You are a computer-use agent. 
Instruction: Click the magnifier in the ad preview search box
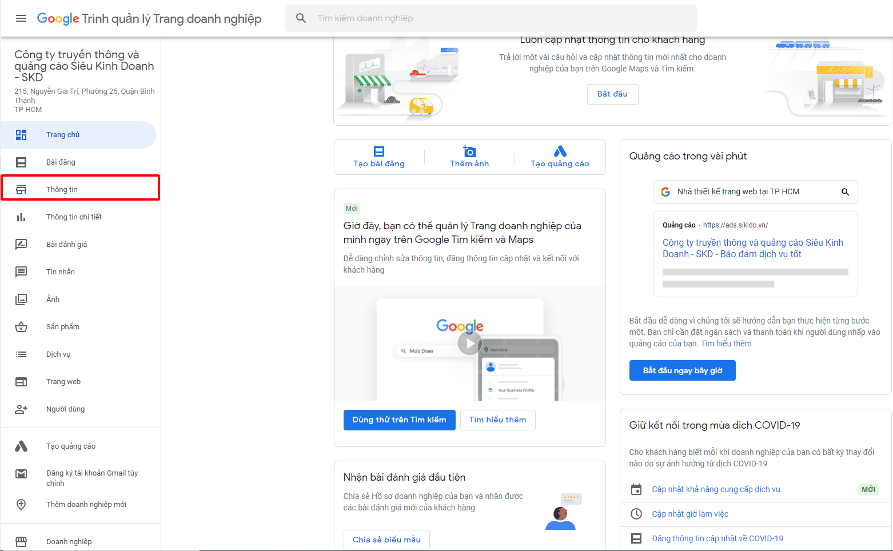(845, 192)
